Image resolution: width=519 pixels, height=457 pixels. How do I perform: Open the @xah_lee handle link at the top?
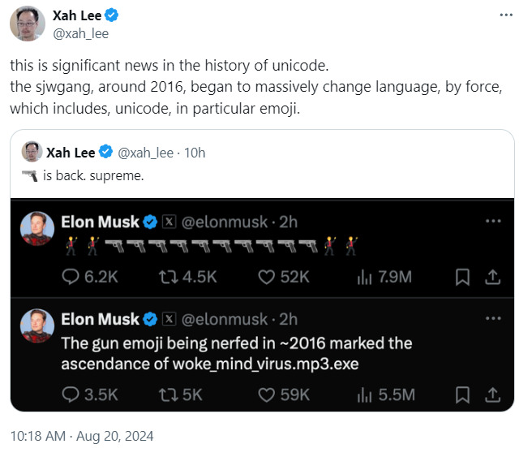pos(81,34)
